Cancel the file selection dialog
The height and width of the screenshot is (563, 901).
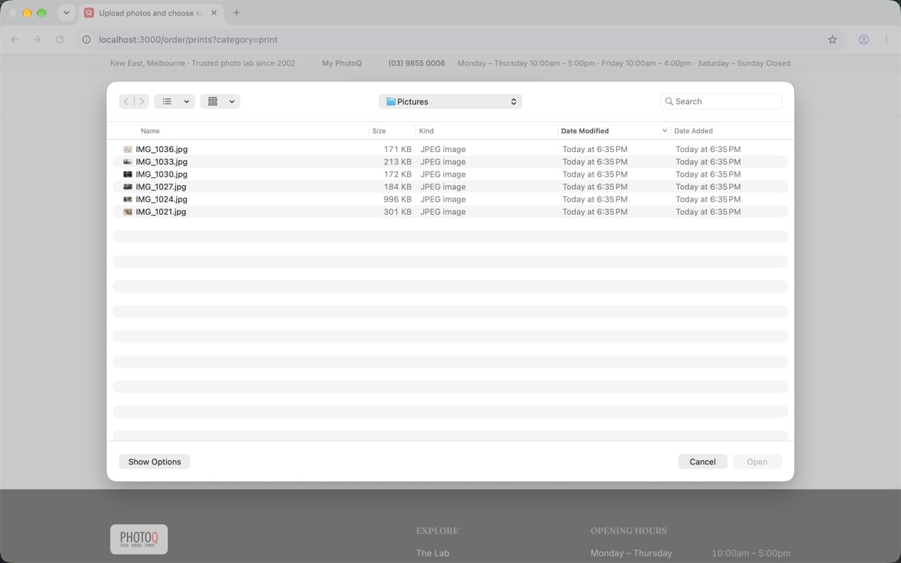(x=702, y=462)
